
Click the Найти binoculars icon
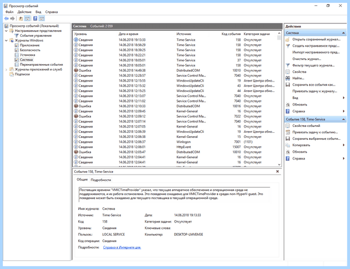[288, 78]
